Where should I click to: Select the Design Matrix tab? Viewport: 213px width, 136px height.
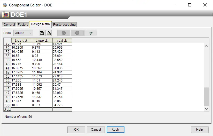41,24
